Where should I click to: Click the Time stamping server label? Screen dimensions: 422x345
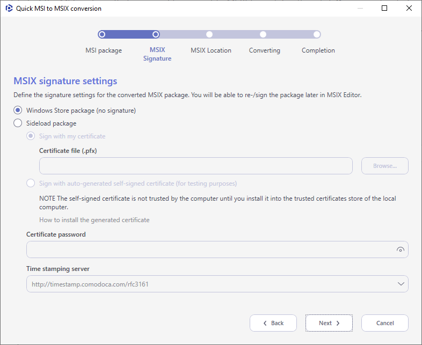[x=58, y=269]
